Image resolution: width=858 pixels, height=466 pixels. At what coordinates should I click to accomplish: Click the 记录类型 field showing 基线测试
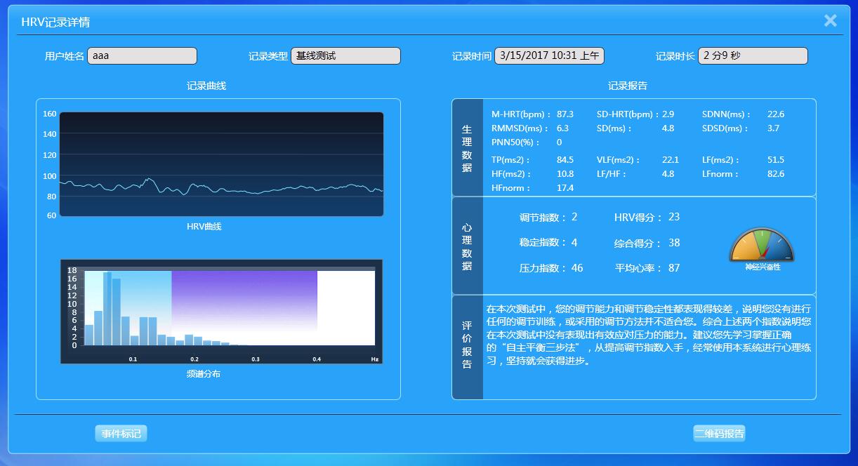[346, 56]
